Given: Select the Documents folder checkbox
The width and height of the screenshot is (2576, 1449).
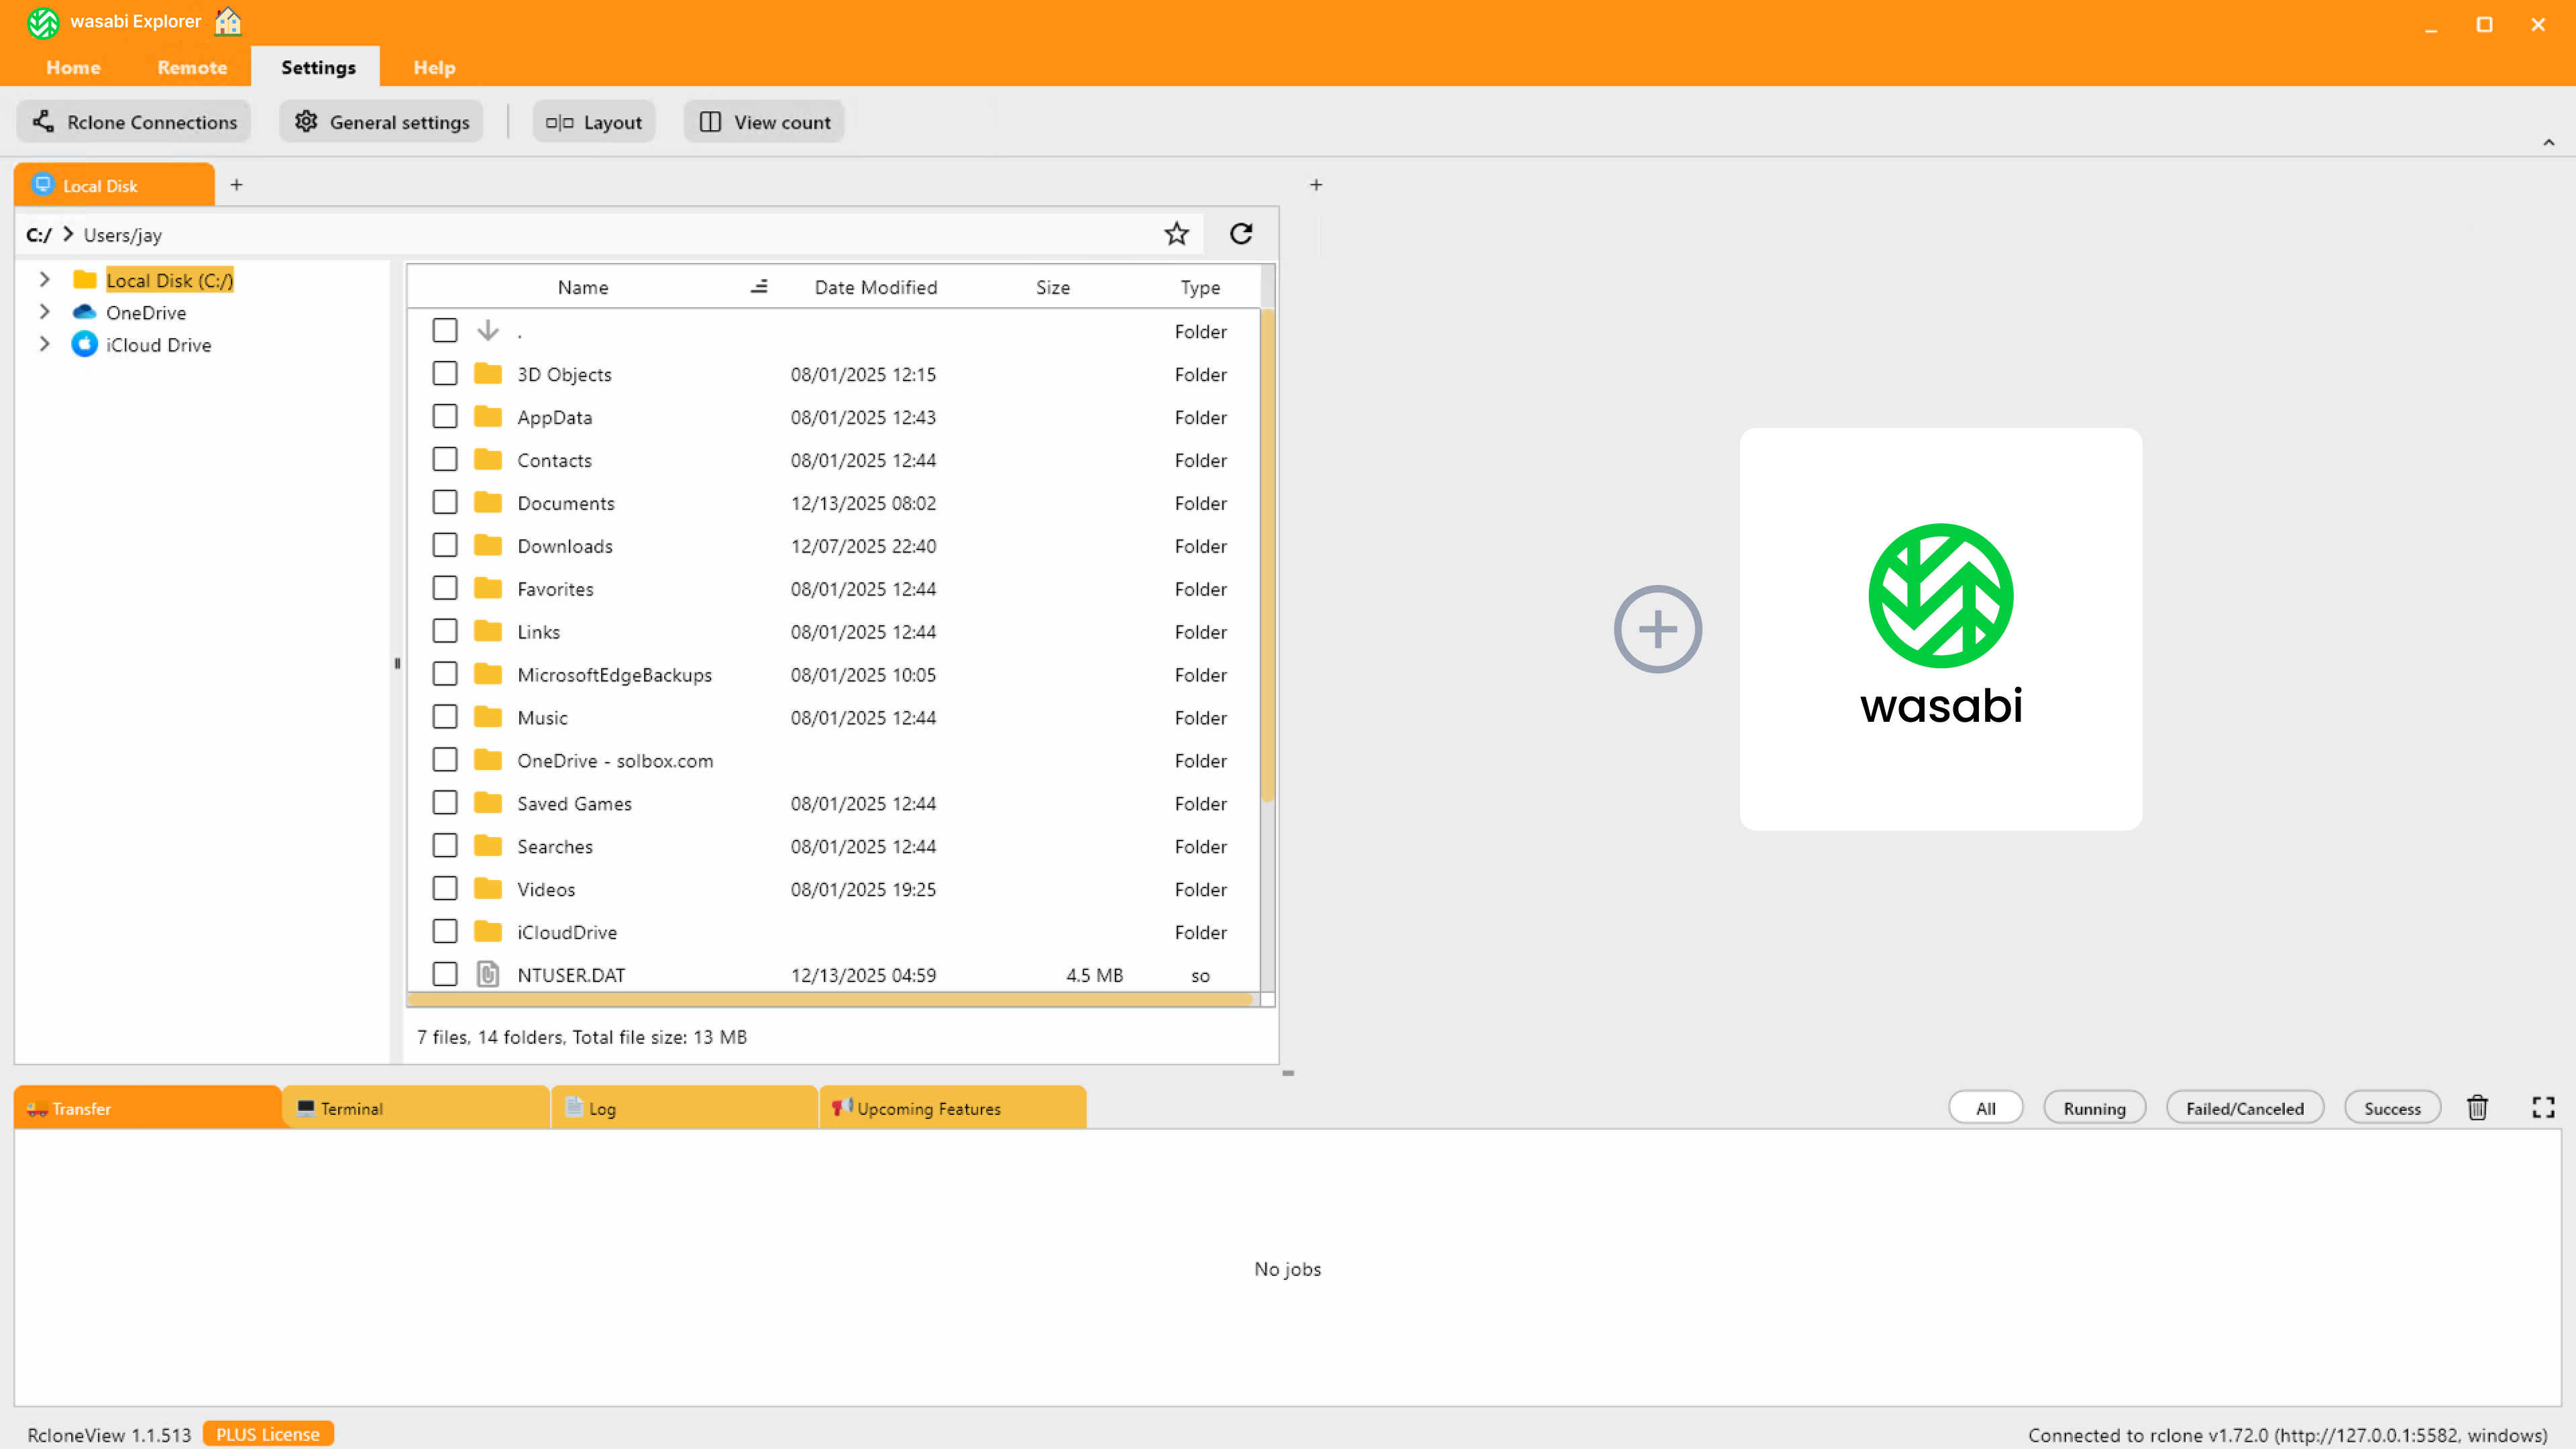Looking at the screenshot, I should pos(445,502).
